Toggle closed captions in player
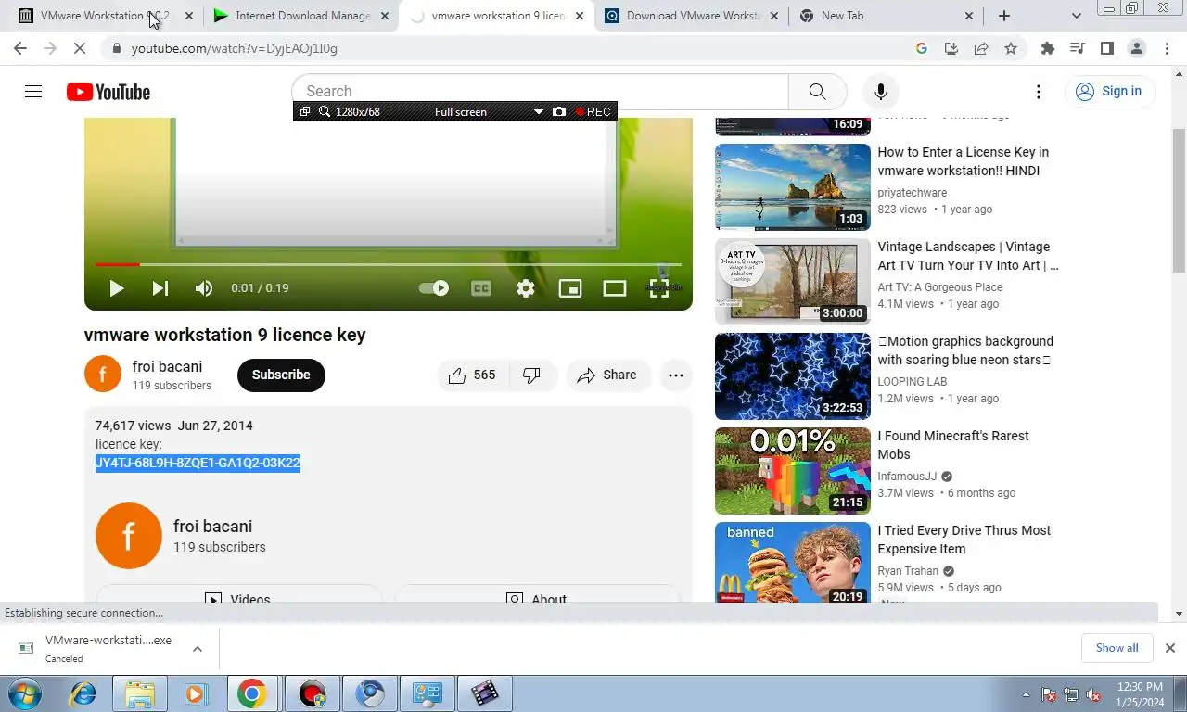This screenshot has width=1187, height=712. [480, 288]
